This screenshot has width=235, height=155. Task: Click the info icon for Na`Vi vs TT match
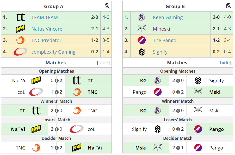coord(57,81)
